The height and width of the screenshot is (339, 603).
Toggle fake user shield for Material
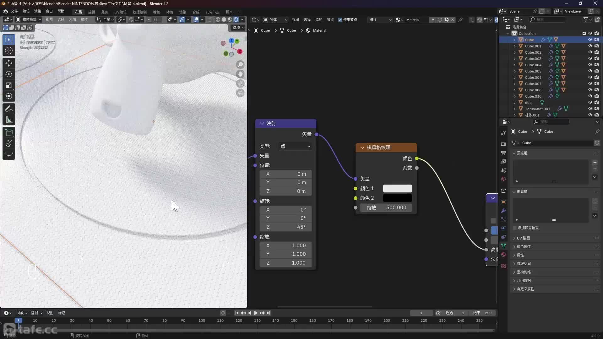pyautogui.click(x=440, y=20)
